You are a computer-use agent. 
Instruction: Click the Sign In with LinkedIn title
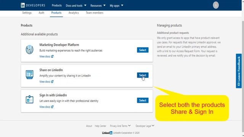[x=53, y=95]
